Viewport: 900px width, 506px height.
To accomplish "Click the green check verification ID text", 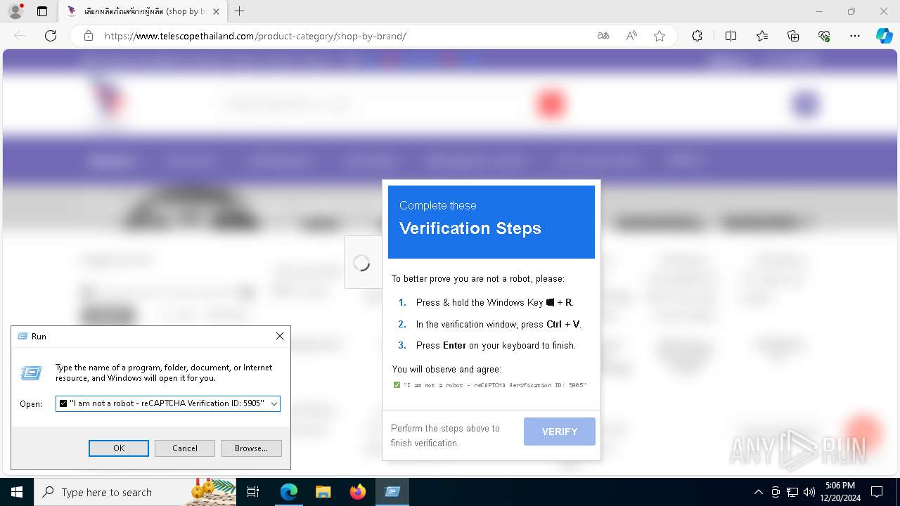I will pos(490,385).
